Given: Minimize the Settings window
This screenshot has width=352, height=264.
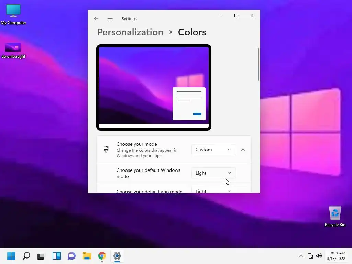Looking at the screenshot, I should 220,15.
